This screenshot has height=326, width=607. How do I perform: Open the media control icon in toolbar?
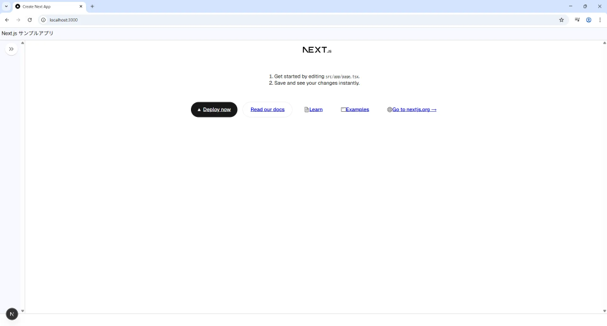click(577, 20)
